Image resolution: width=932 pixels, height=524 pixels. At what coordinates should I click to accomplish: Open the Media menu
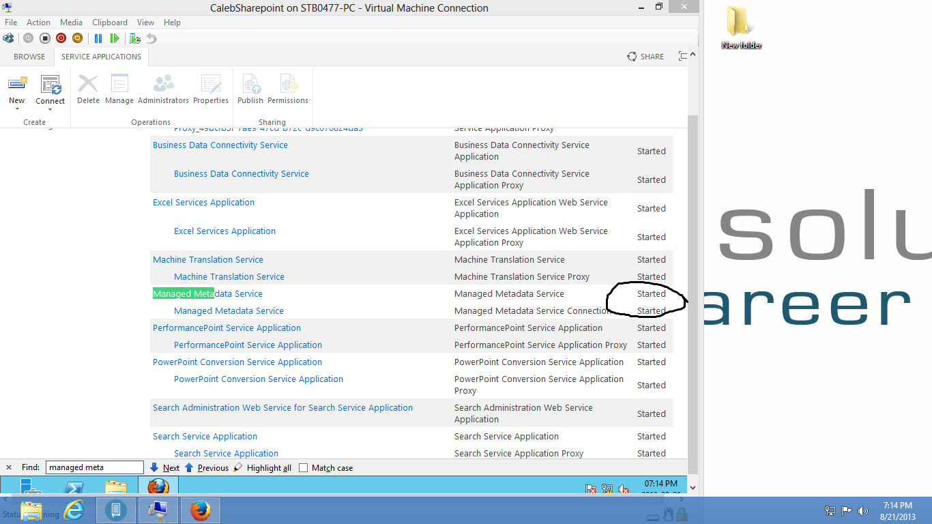point(71,23)
